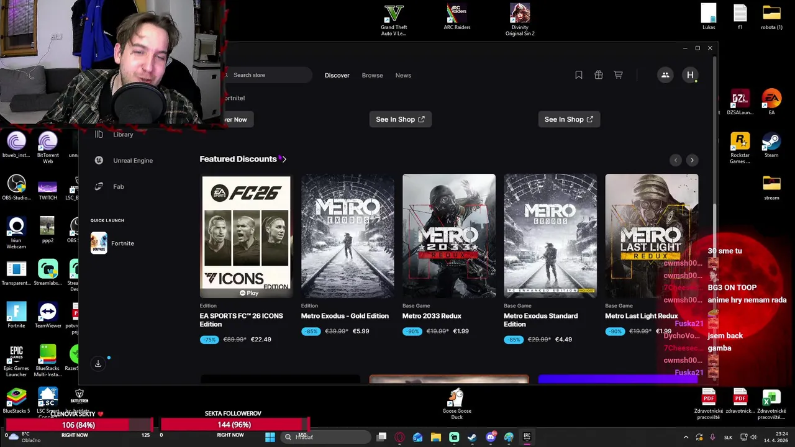Click Discord icon in the taskbar
The height and width of the screenshot is (447, 795).
pyautogui.click(x=491, y=437)
